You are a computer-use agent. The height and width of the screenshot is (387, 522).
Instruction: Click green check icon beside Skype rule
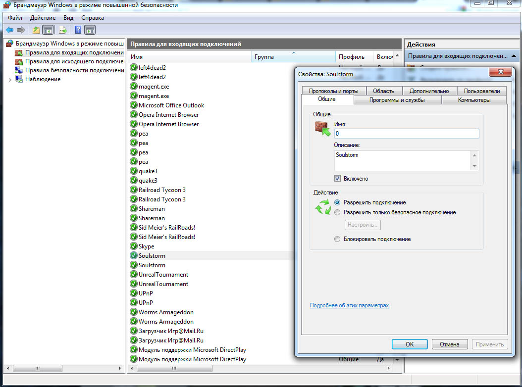[x=133, y=246]
